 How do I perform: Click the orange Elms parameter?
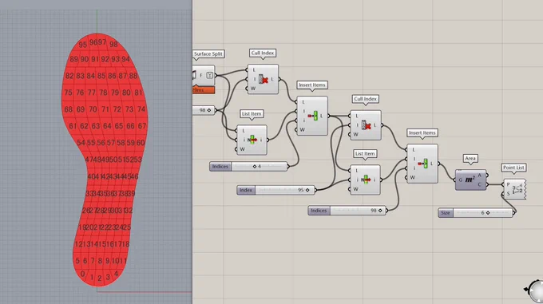[x=204, y=90]
